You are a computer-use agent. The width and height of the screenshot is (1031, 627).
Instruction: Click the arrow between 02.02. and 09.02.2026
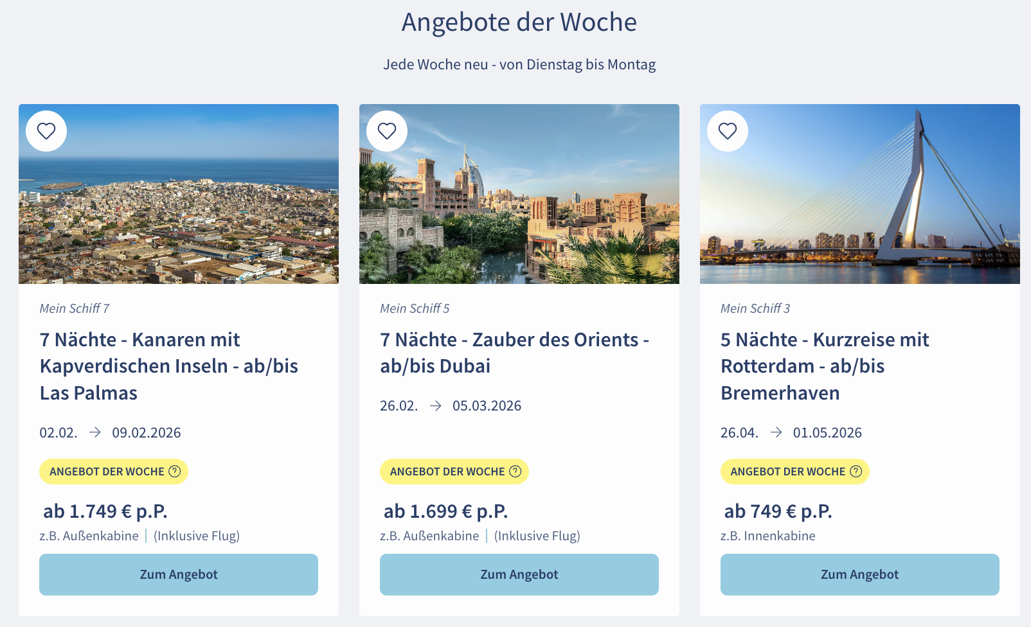point(95,432)
